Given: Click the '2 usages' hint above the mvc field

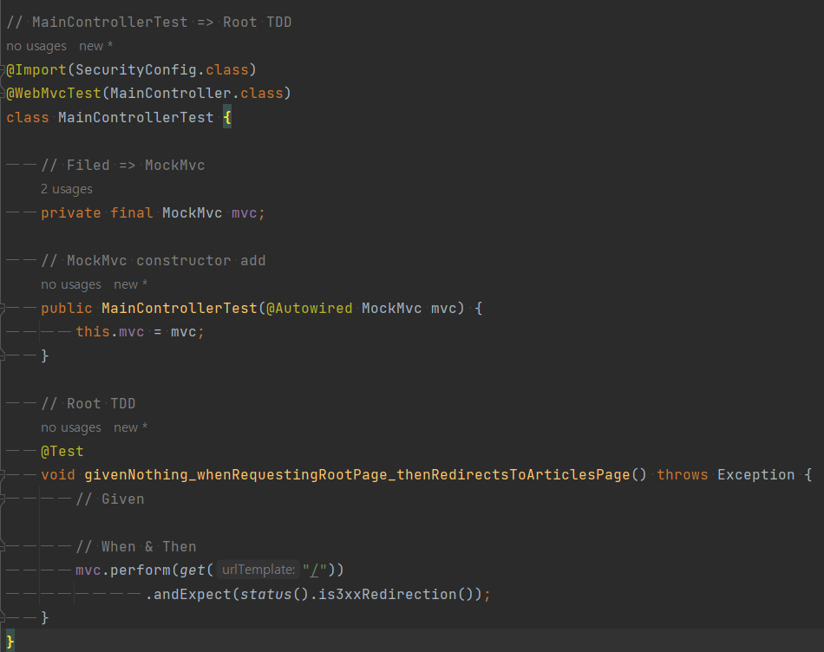Looking at the screenshot, I should (67, 189).
